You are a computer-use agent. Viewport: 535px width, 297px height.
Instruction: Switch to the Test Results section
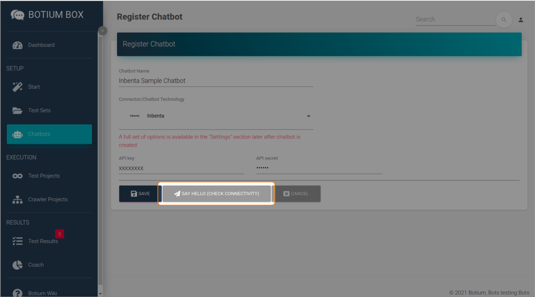click(x=43, y=241)
